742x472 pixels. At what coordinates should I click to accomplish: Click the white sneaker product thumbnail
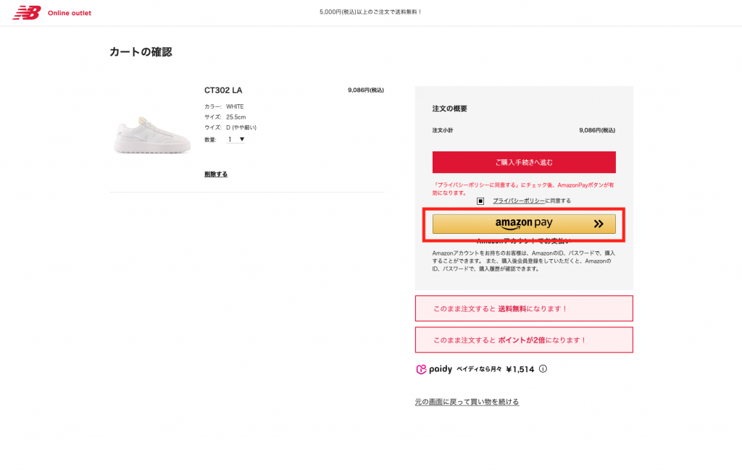[x=152, y=135]
